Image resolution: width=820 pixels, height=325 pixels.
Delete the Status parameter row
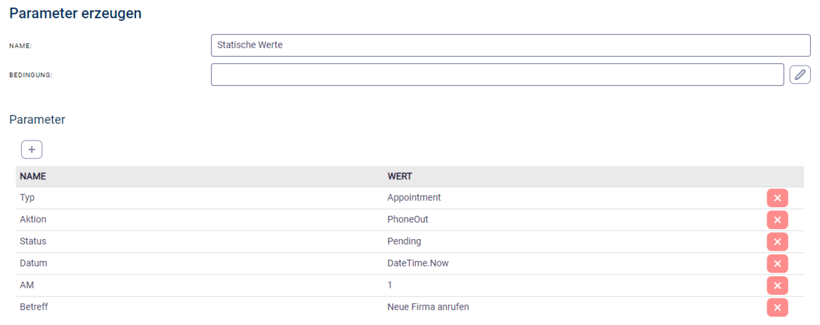[x=777, y=242]
